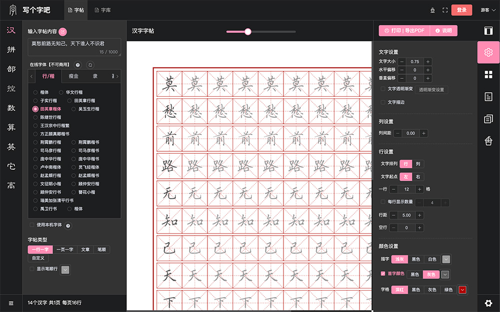Choose the 吴玉生行楷 font
The image size is (500, 312).
[85, 109]
